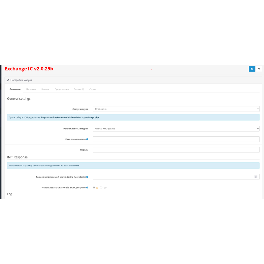Click inside the Имя пользователя input field
264x264 pixels.
coord(177,139)
